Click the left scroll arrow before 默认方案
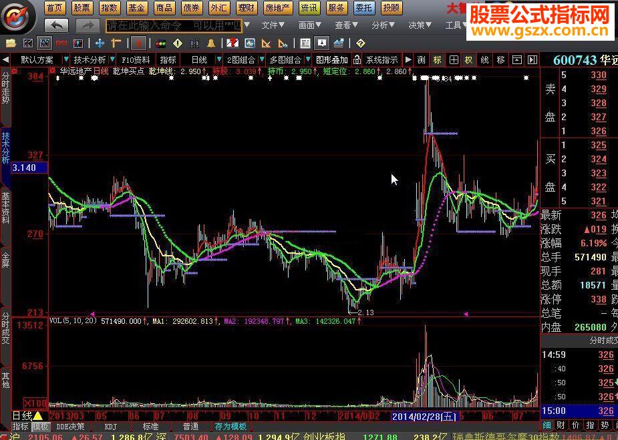The image size is (618, 440). click(5, 60)
